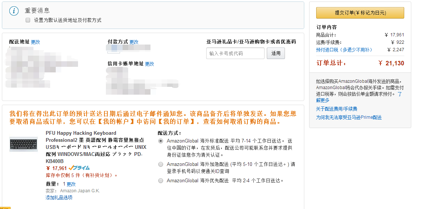Open 为何我无法享受亚马逊Prime配送 link

[x=349, y=117]
